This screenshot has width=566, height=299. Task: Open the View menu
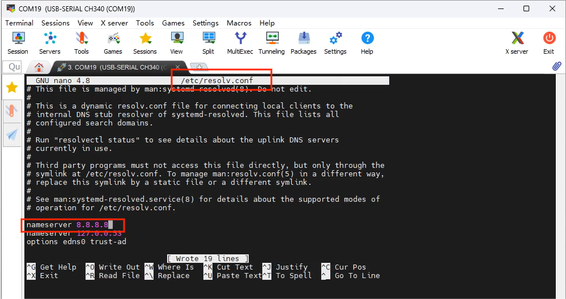[x=85, y=23]
